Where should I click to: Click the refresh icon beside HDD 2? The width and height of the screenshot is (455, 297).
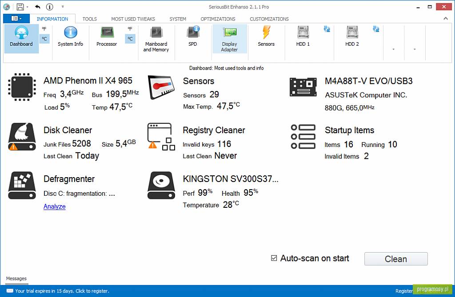376,29
